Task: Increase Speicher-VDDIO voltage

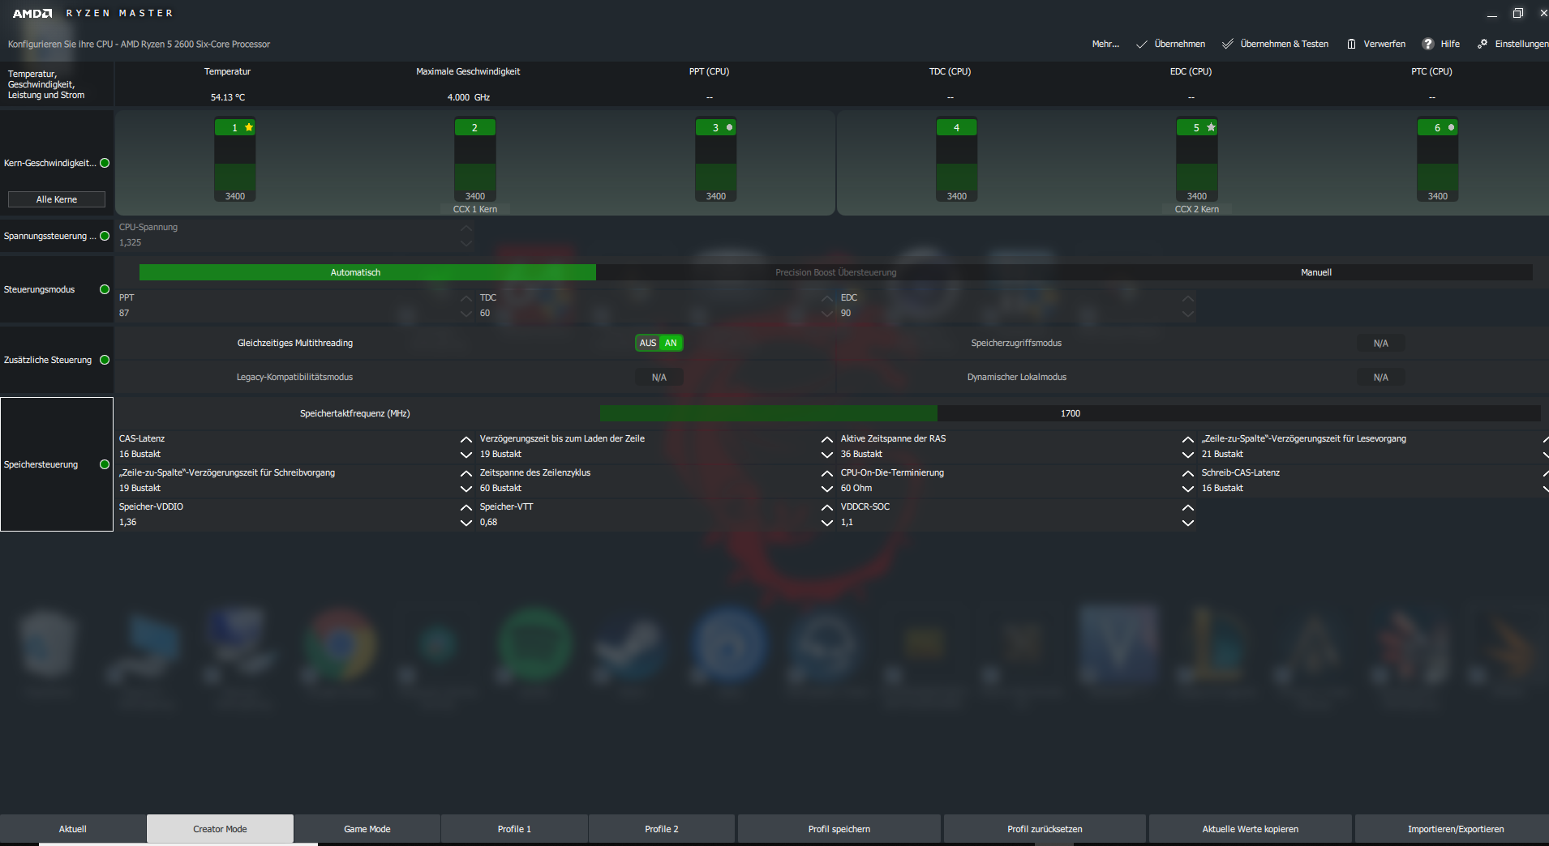Action: point(466,507)
